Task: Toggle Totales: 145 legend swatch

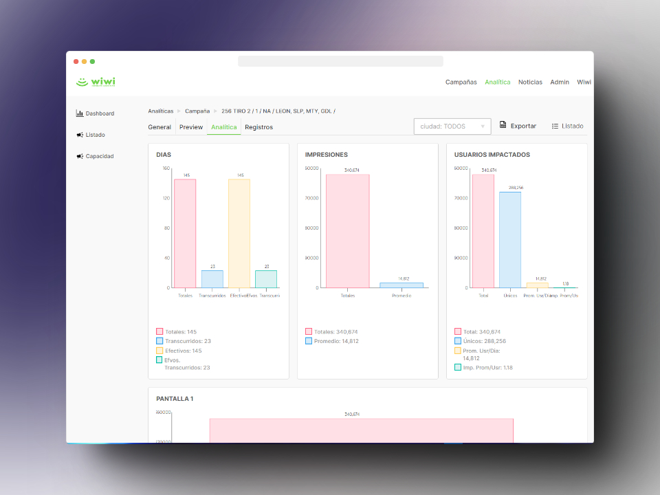Action: pyautogui.click(x=159, y=331)
